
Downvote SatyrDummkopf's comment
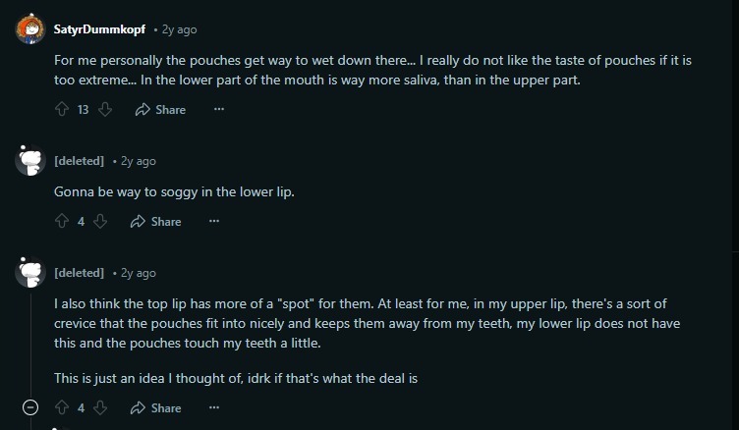tap(104, 110)
